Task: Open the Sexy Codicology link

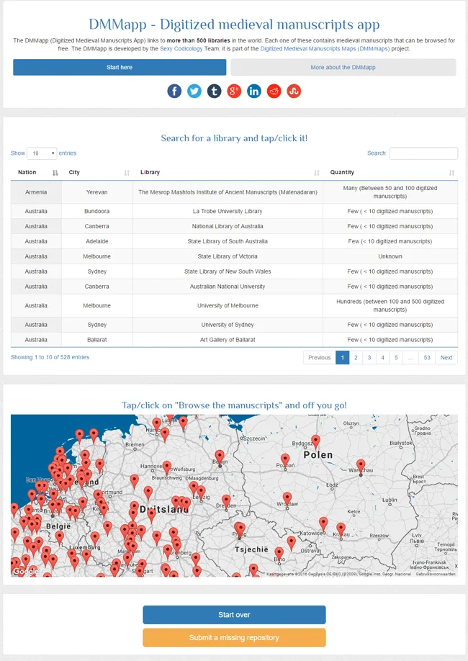Action: (x=181, y=49)
